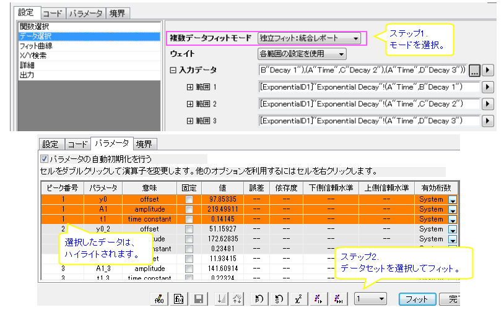This screenshot has width=504, height=310.
Task: Check the fixed box for y0_2 row
Action: (x=189, y=230)
